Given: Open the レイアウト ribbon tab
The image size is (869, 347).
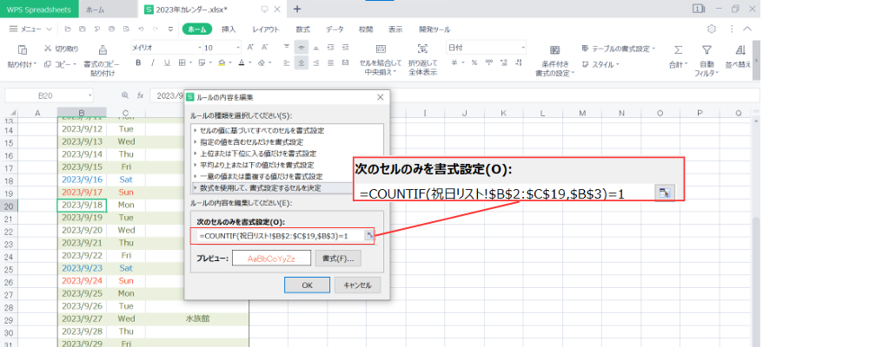Looking at the screenshot, I should coord(265,29).
